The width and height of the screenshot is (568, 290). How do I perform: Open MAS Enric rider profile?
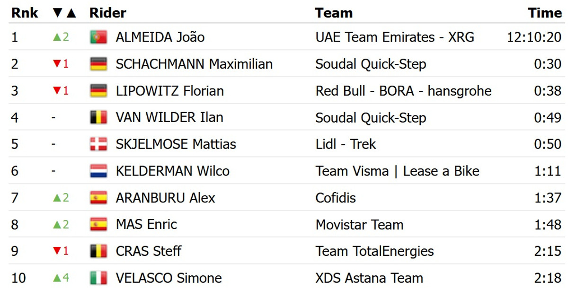tap(146, 225)
